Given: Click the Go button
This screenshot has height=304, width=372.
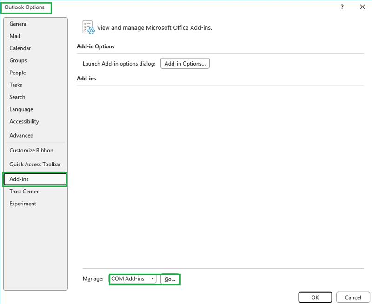Looking at the screenshot, I should pos(170,279).
